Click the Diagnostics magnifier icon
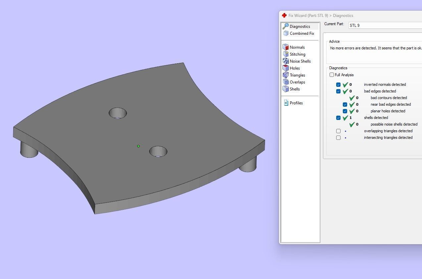 pos(286,26)
